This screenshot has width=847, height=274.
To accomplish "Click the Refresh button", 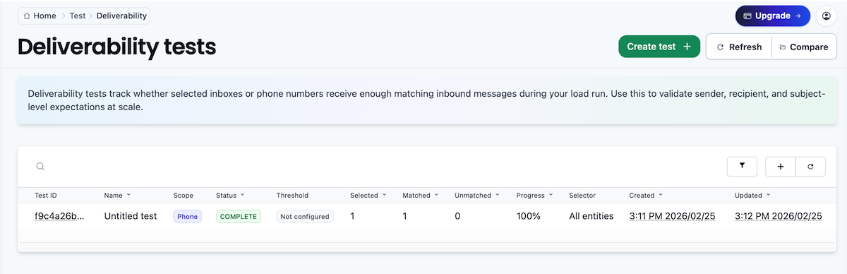I will pyautogui.click(x=739, y=47).
